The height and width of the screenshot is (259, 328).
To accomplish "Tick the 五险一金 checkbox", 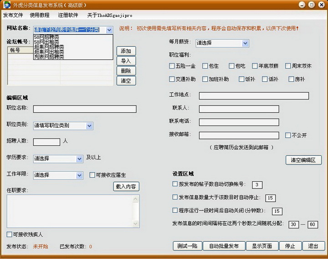I will pyautogui.click(x=172, y=66).
